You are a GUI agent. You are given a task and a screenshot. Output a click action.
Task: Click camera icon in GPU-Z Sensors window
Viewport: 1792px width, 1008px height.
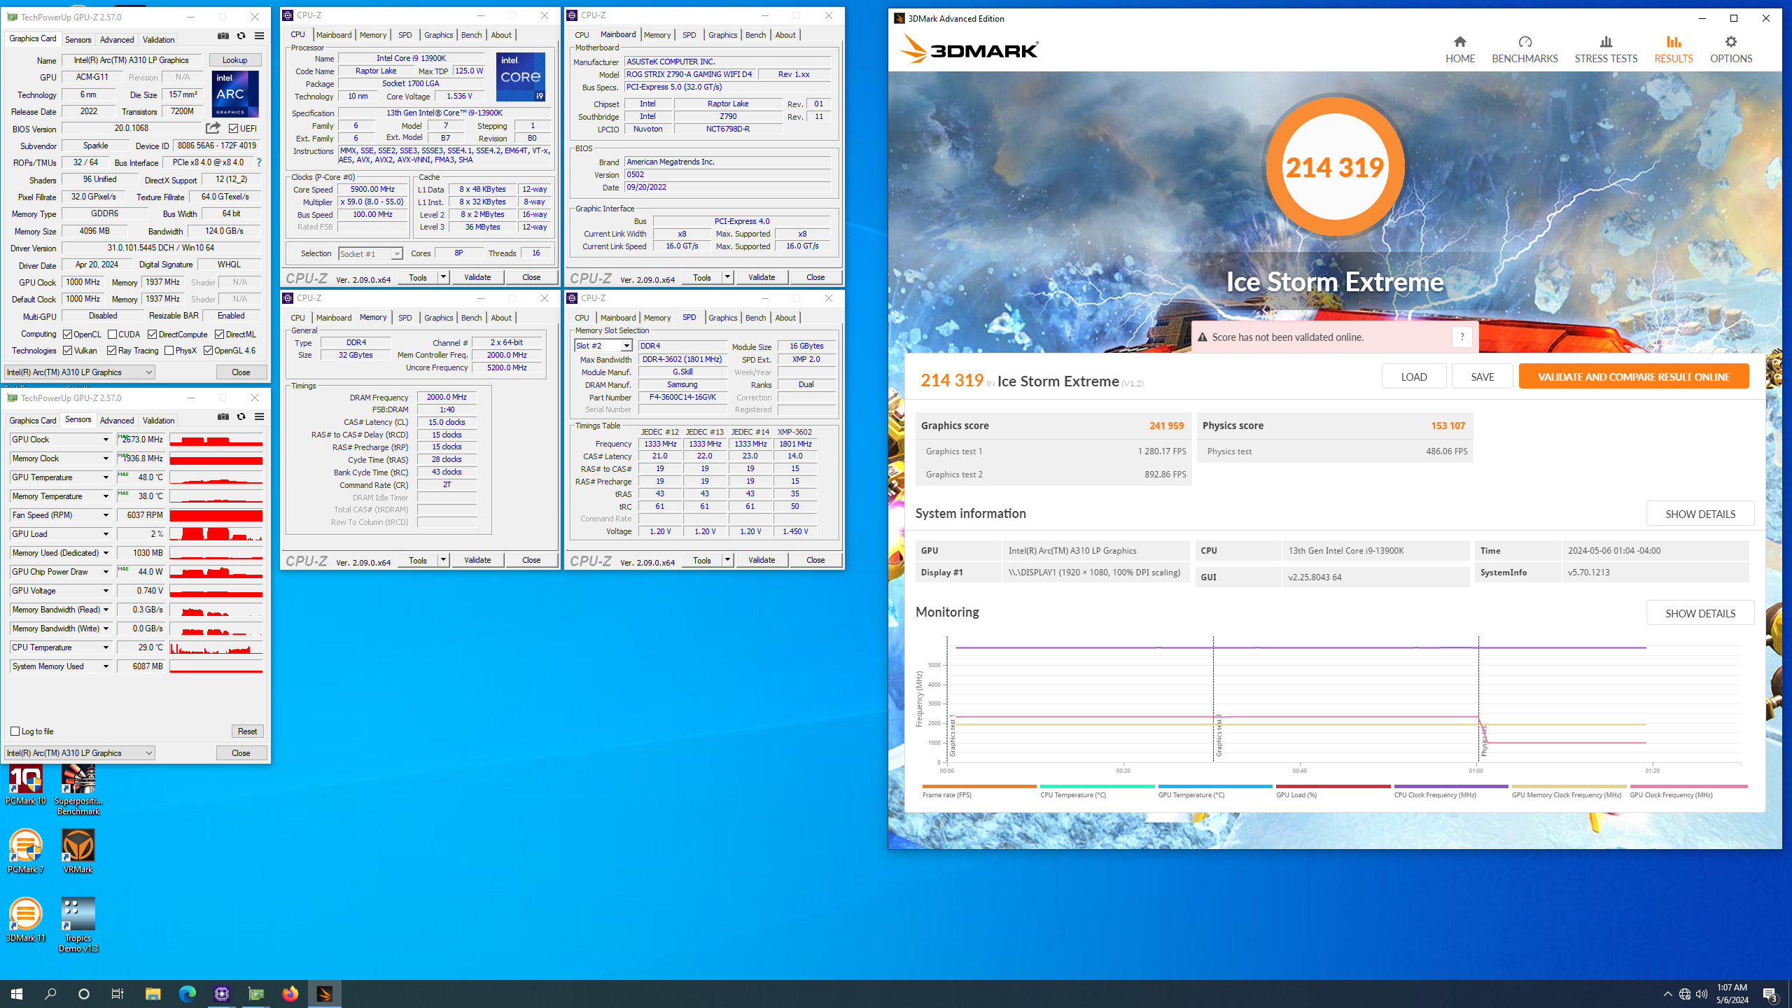(223, 417)
